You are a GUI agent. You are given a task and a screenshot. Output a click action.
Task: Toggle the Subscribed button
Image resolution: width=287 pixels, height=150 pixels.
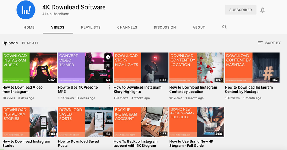(240, 10)
